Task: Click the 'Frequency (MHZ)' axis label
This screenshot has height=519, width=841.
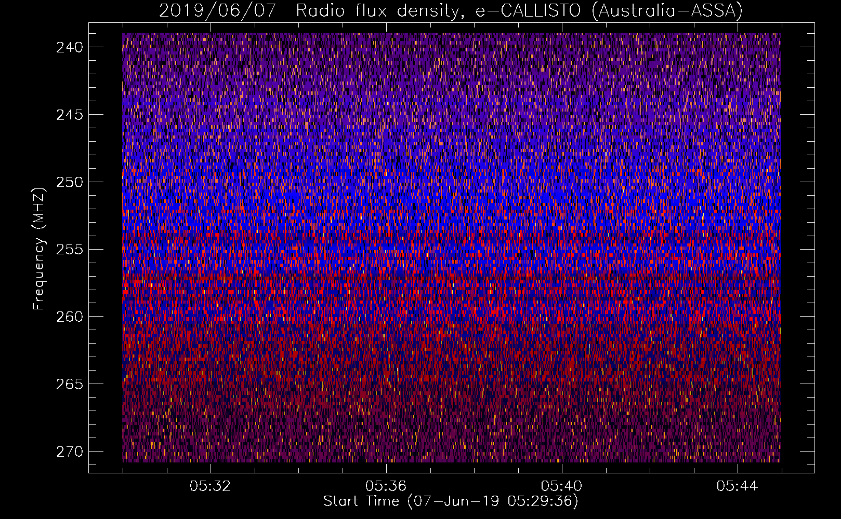Action: (39, 249)
